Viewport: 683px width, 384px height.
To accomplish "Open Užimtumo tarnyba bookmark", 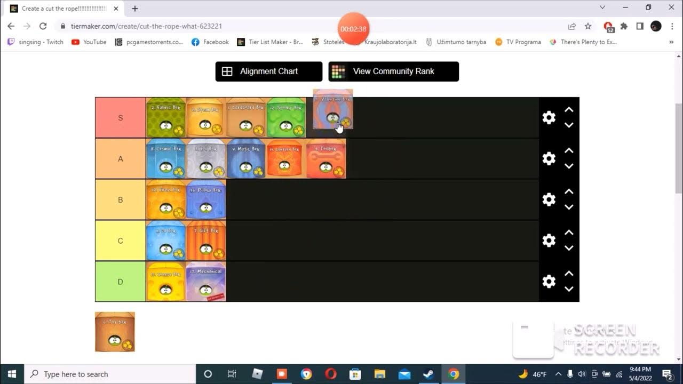I will (456, 42).
